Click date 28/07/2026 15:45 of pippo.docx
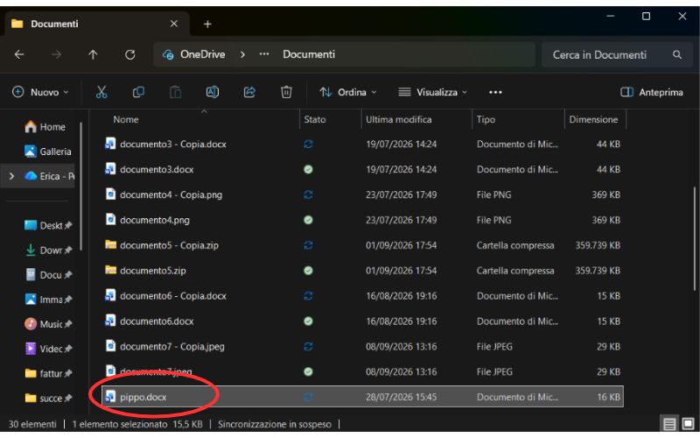700x438 pixels. (401, 397)
